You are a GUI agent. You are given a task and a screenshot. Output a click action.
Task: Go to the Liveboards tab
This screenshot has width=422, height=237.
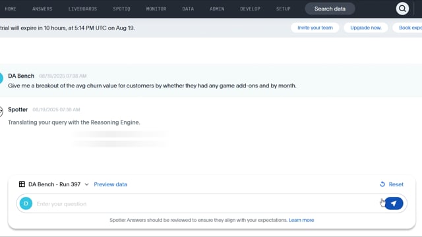tap(82, 9)
